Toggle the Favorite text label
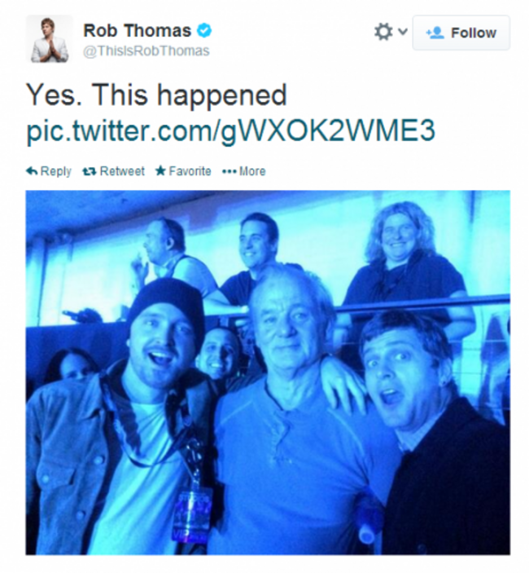 click(190, 171)
